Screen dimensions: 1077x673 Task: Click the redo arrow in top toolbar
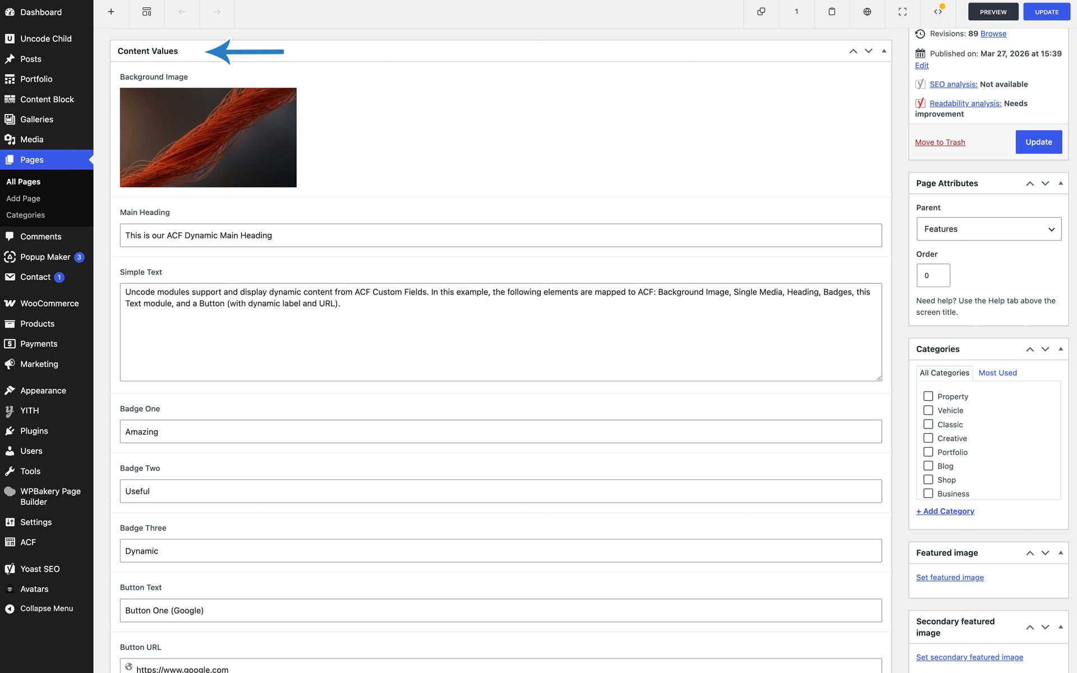(x=217, y=12)
